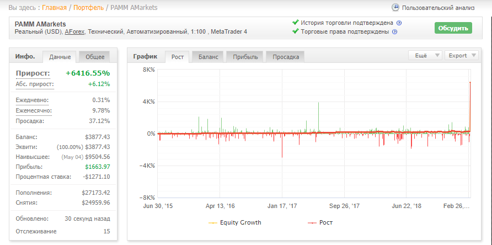Click the +6.12% absolute gain value
This screenshot has height=245, width=492.
click(99, 84)
